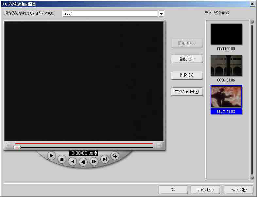
Task: Confirm with the OK button
Action: [x=173, y=190]
